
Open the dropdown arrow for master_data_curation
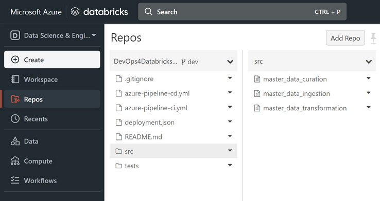tap(369, 78)
